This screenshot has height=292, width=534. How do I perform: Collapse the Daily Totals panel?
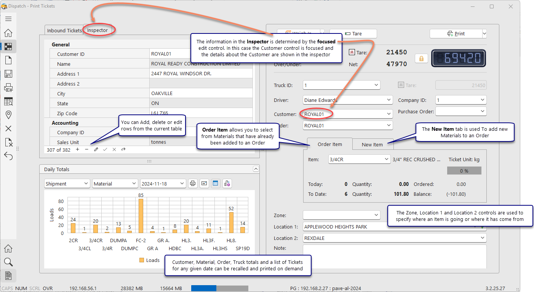tap(256, 169)
